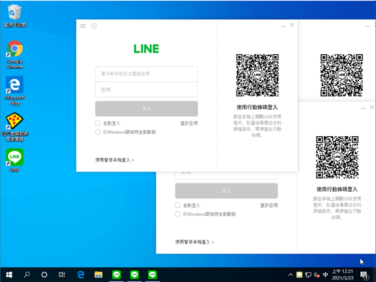The width and height of the screenshot is (376, 282).
Task: Click 使用智慧手機登入 in back LINE window
Action: tap(194, 242)
